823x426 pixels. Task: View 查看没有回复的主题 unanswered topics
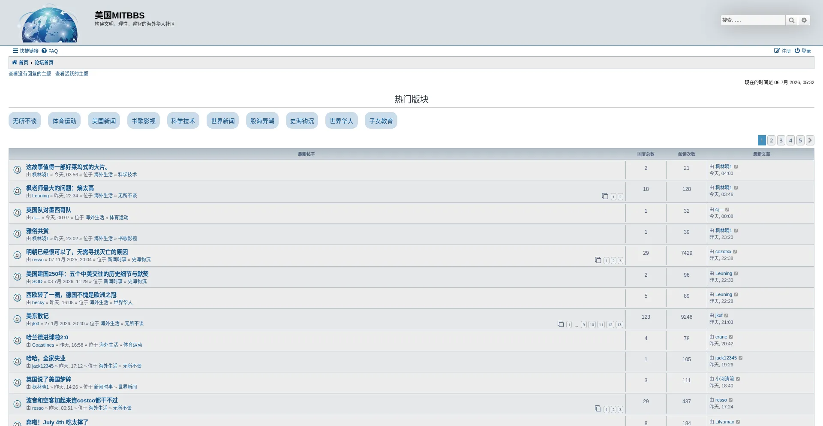click(30, 74)
